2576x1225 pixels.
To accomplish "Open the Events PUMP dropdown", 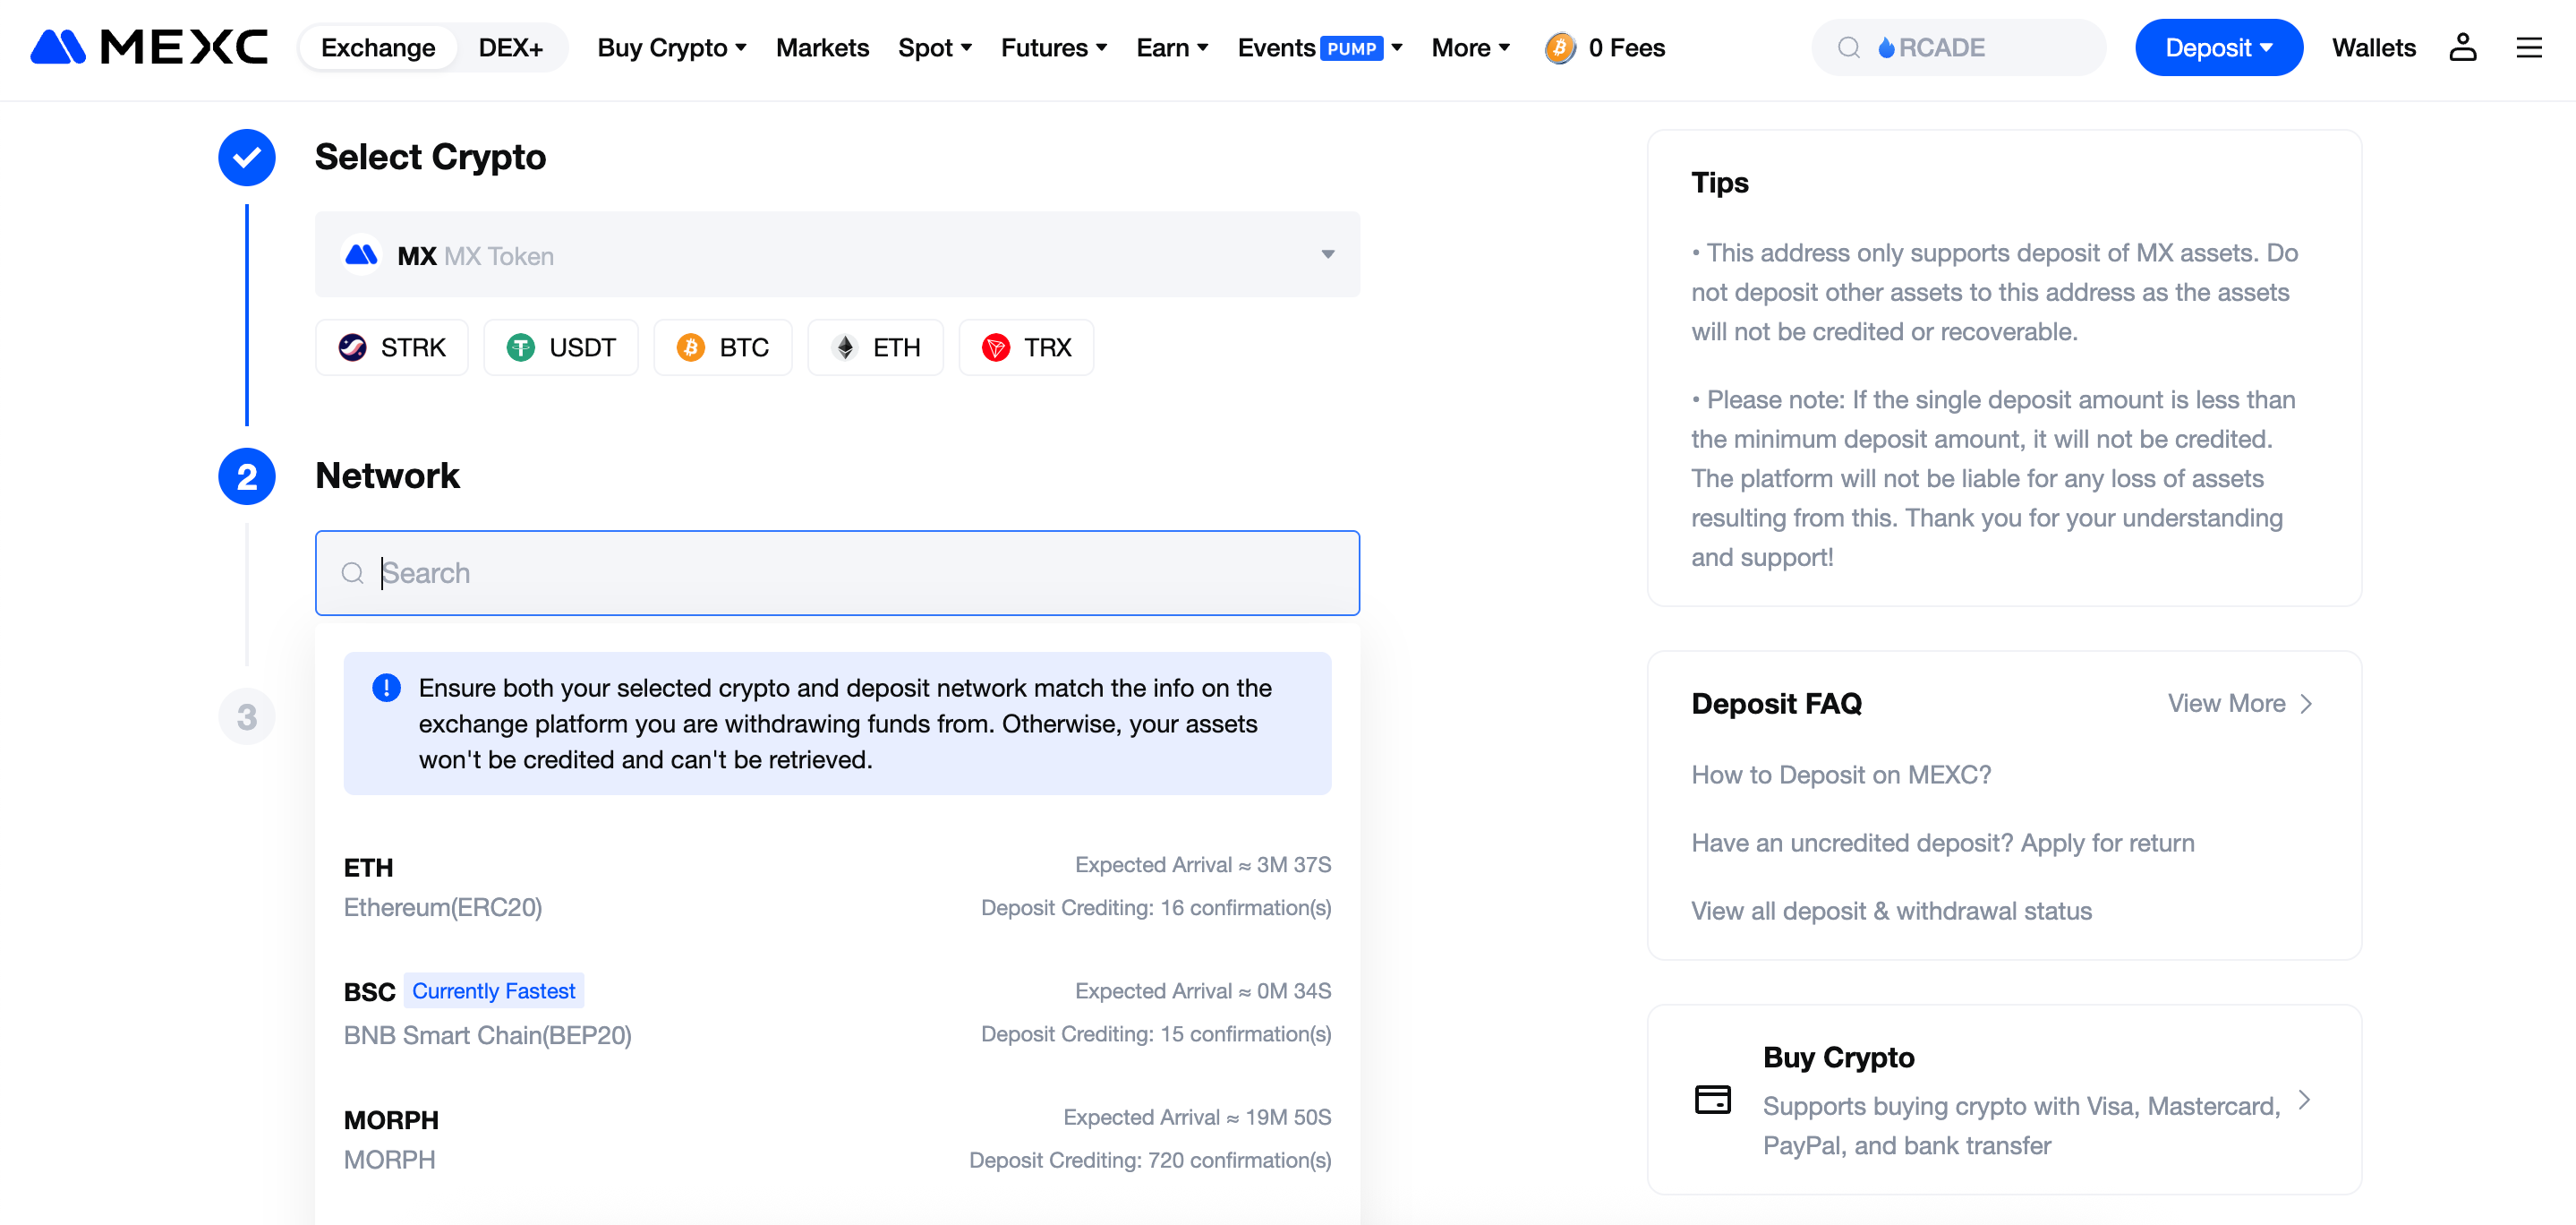I will (x=1320, y=47).
